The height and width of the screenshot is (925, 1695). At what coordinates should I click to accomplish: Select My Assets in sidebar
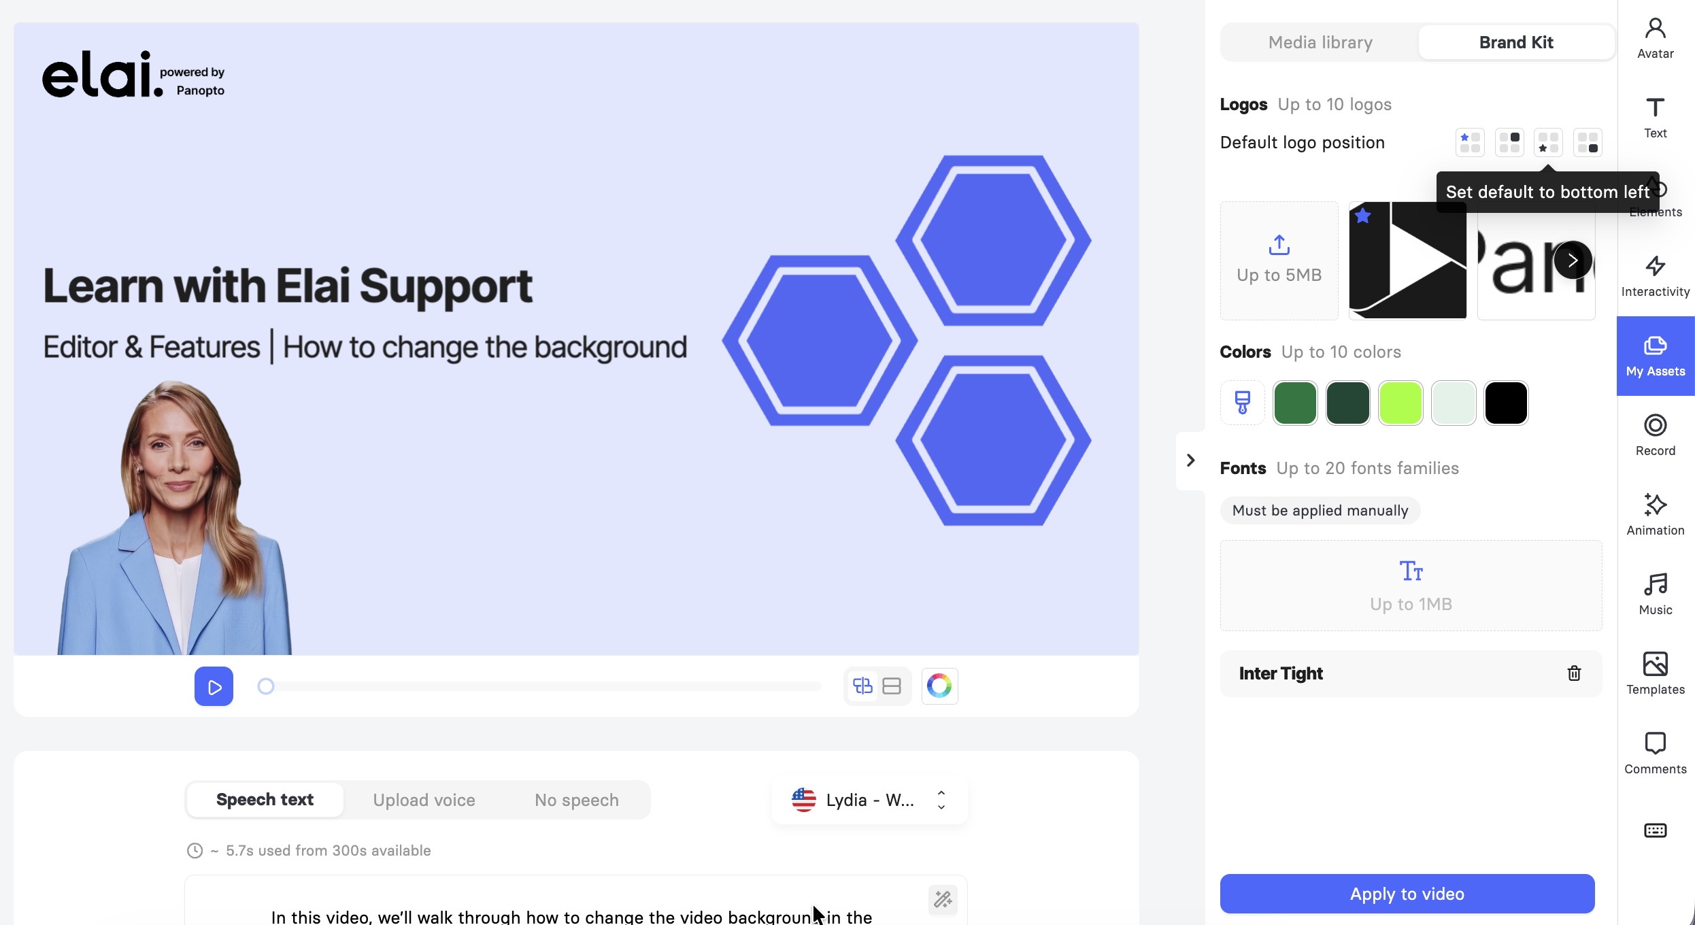(1655, 356)
